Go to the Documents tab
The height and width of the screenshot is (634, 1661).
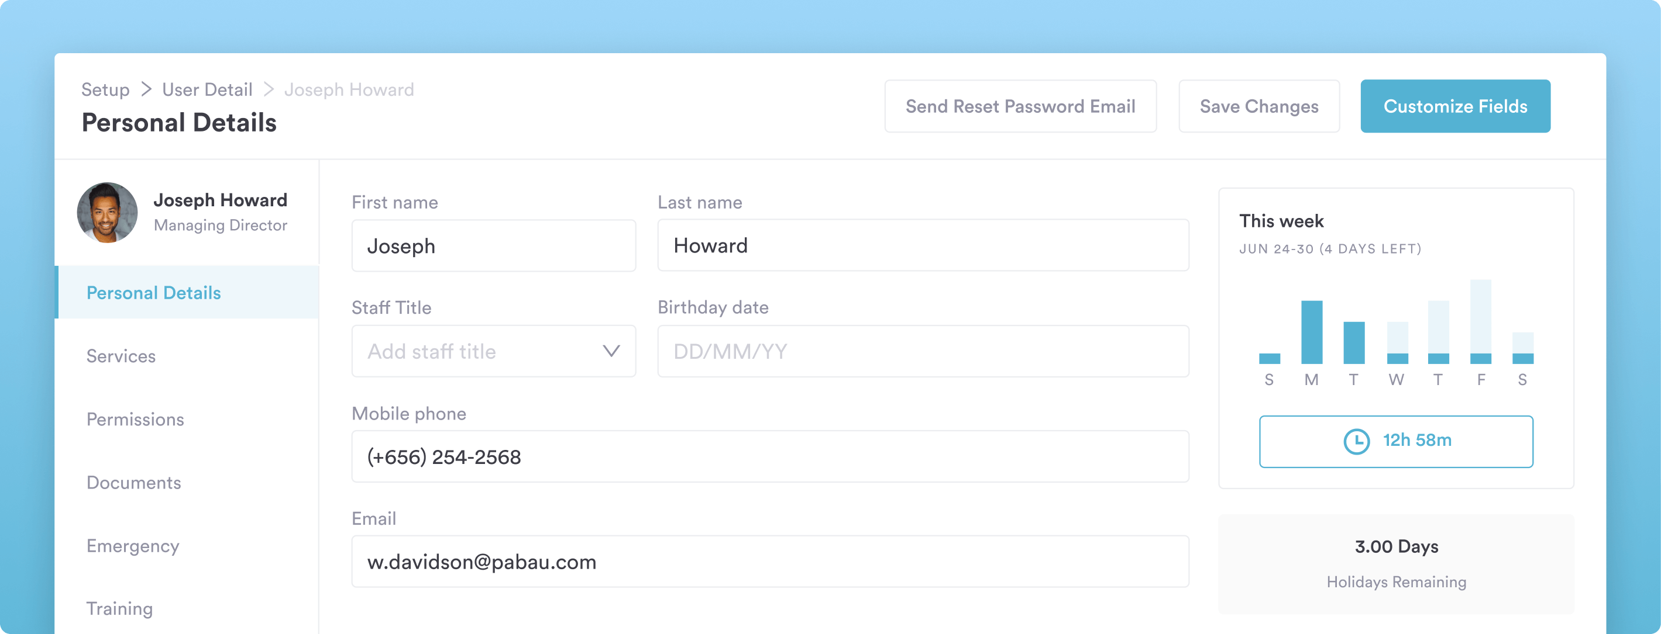pos(133,483)
